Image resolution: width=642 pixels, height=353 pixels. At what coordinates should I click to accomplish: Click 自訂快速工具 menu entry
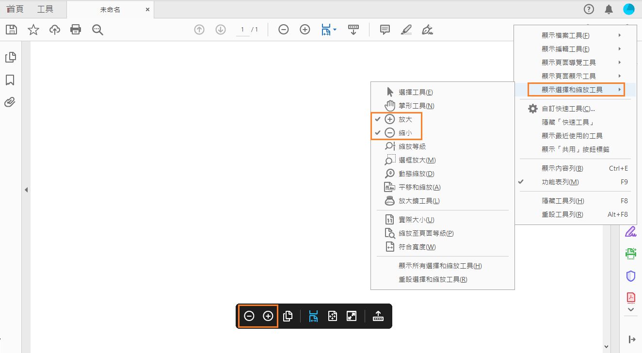[x=566, y=108]
